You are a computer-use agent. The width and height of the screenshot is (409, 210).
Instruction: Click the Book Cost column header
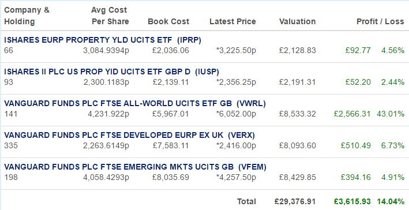pyautogui.click(x=168, y=21)
